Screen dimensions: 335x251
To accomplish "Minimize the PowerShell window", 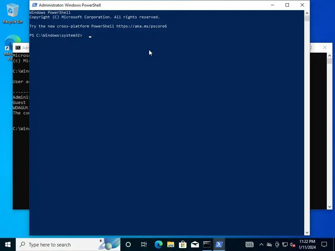I will [x=273, y=5].
